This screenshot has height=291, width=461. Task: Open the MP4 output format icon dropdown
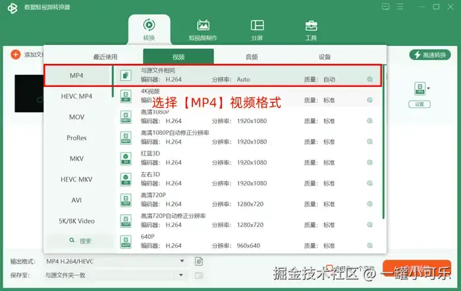click(x=422, y=88)
